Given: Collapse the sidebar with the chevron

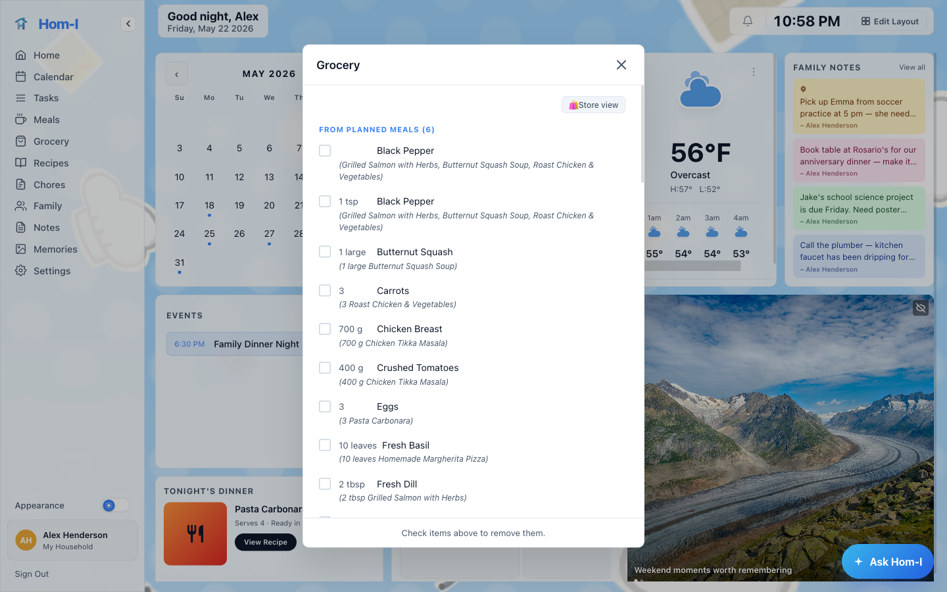Looking at the screenshot, I should click(128, 24).
